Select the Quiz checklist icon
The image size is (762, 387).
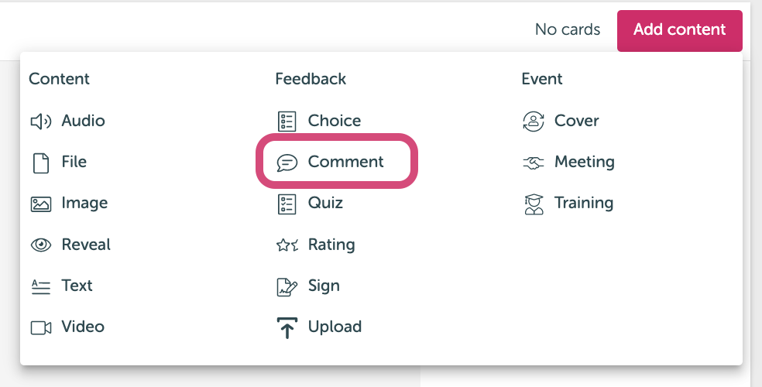(x=287, y=204)
